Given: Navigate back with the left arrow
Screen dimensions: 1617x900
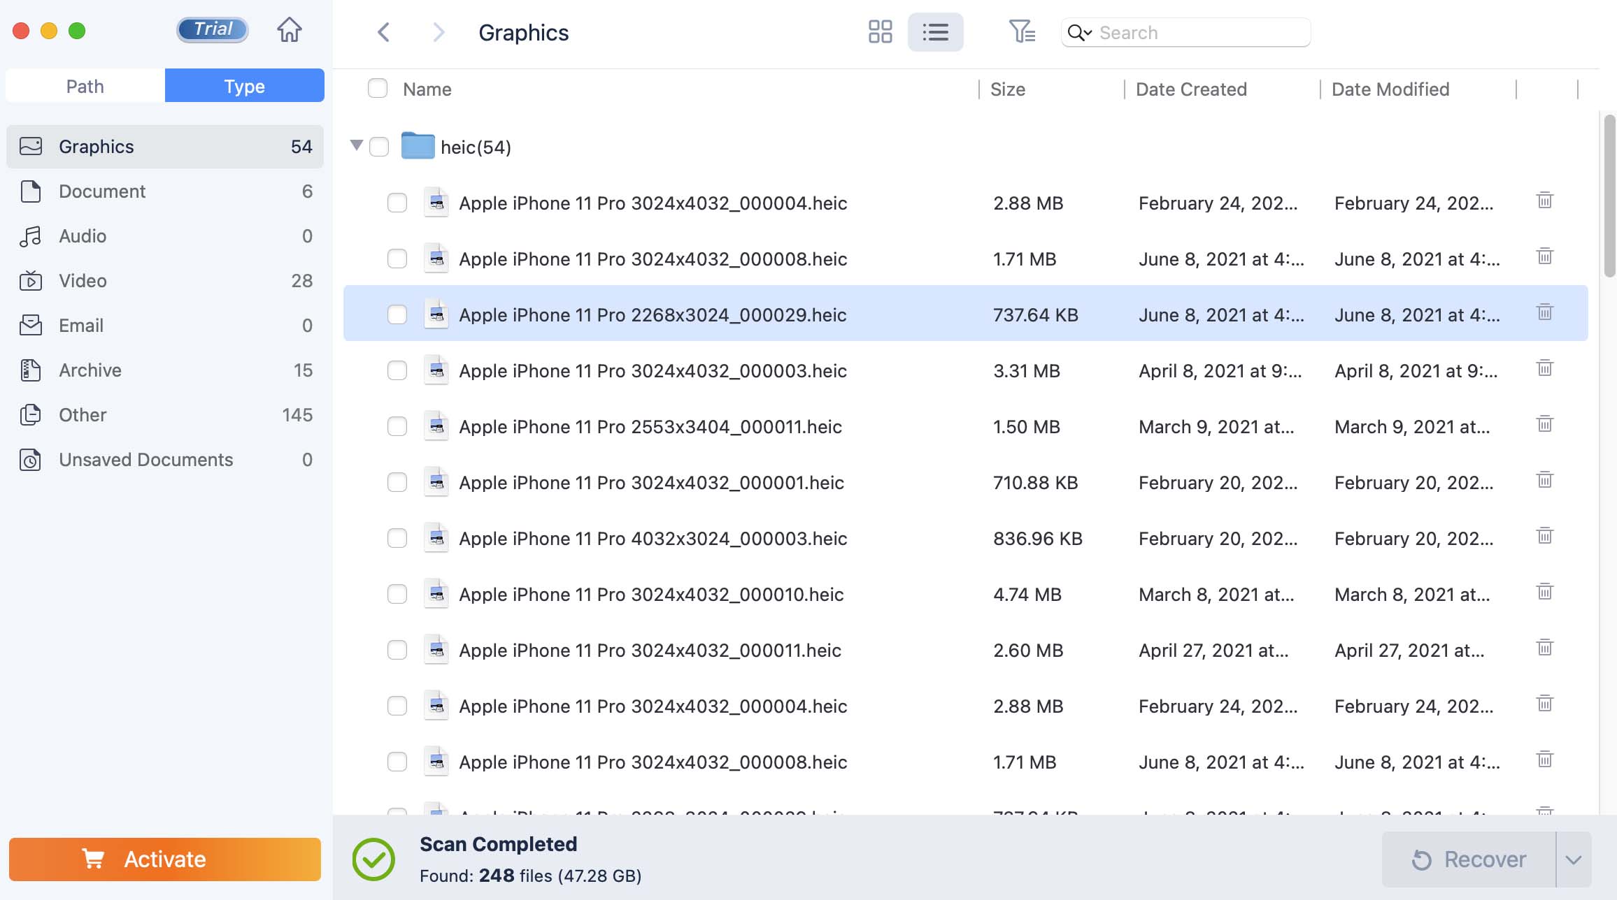Looking at the screenshot, I should click(x=383, y=32).
